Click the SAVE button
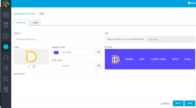This screenshot has width=196, height=108. pos(190,103)
